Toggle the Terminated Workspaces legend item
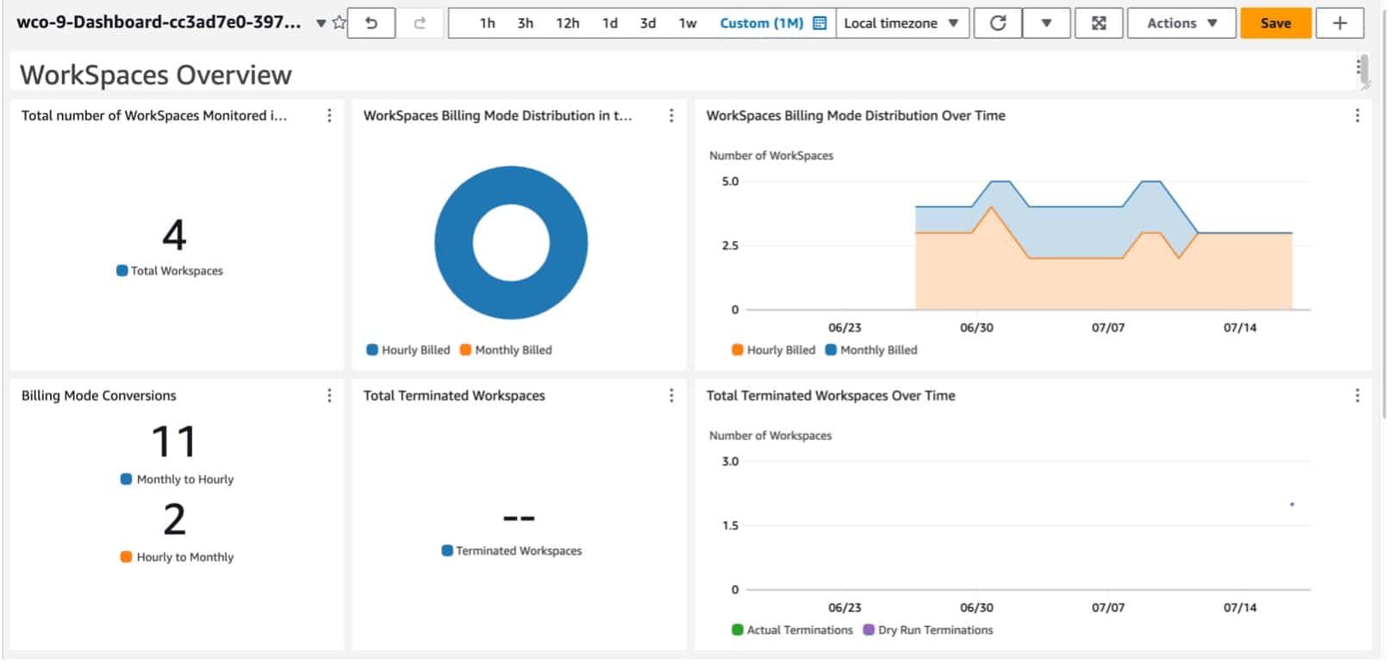 pyautogui.click(x=512, y=550)
